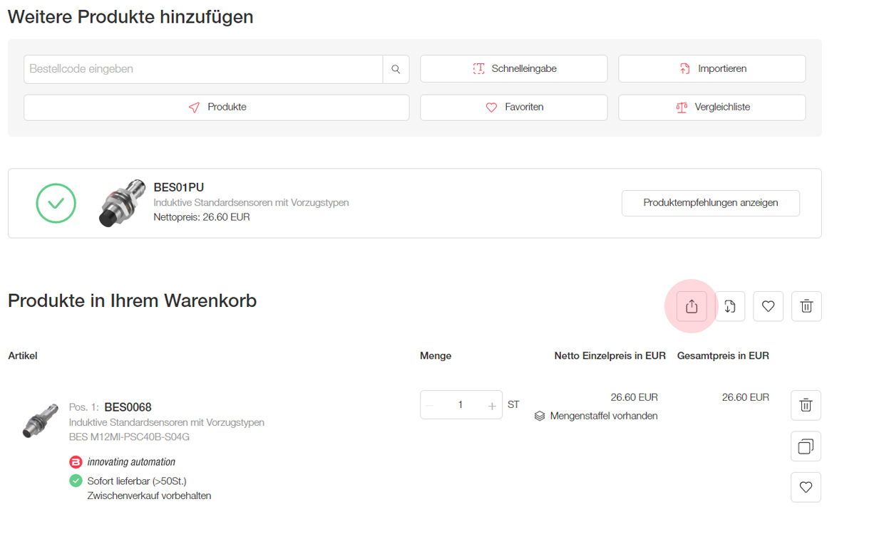Image resolution: width=889 pixels, height=534 pixels.
Task: Click the share cart icon
Action: (x=692, y=306)
